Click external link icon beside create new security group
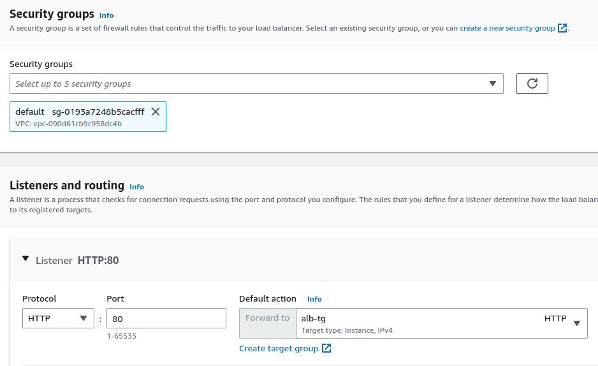This screenshot has height=366, width=598. [562, 28]
